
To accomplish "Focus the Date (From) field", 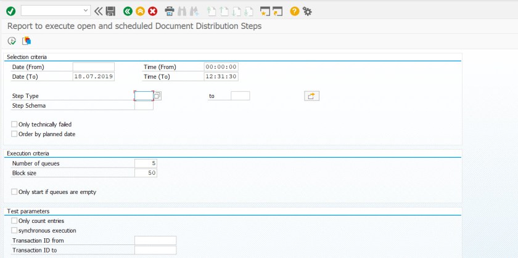I will click(x=94, y=67).
